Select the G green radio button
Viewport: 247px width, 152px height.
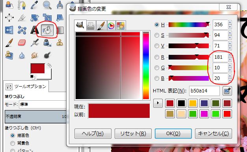(156, 68)
